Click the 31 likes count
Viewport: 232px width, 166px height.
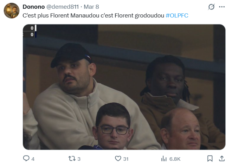tap(125, 159)
